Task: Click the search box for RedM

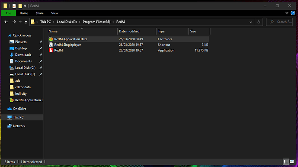Action: [x=279, y=22]
